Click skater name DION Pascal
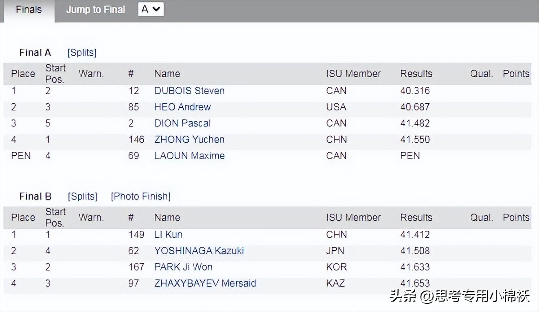 click(x=182, y=123)
